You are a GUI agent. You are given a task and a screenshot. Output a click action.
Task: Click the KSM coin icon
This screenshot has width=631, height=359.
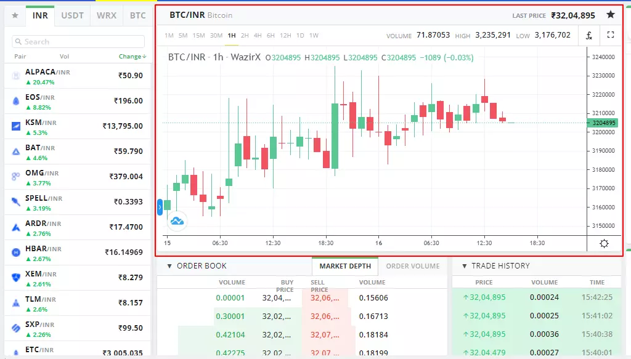(15, 126)
